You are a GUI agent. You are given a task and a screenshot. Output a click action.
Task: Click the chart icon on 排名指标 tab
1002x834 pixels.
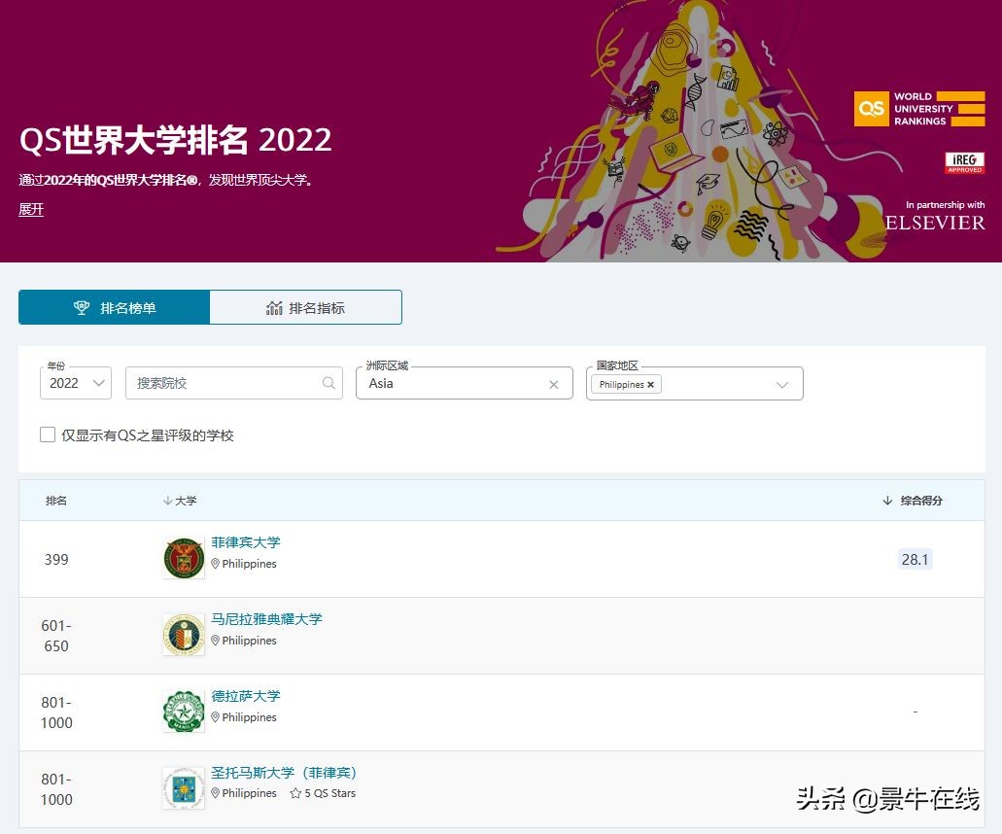(x=276, y=306)
